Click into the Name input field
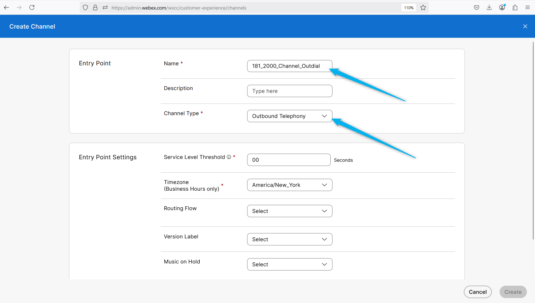Screen dimensions: 535x303 [x=289, y=66]
